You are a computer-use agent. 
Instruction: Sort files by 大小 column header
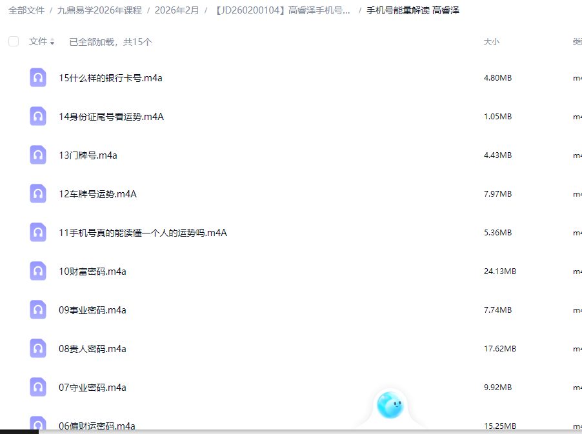491,41
